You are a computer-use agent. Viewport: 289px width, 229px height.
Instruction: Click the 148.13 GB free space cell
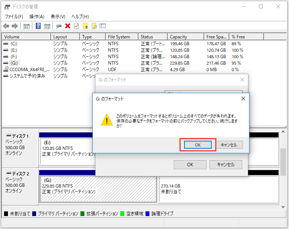coord(216,57)
